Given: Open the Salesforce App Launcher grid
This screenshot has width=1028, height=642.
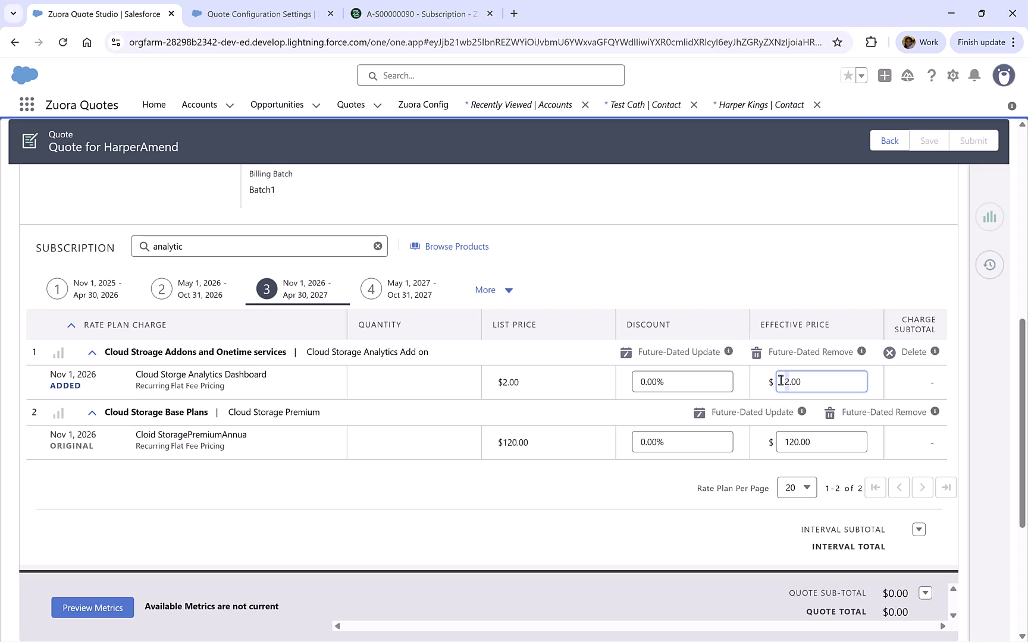Looking at the screenshot, I should pyautogui.click(x=26, y=104).
